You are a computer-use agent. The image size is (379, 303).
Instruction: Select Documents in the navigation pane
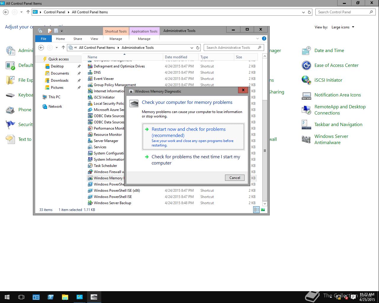point(60,73)
